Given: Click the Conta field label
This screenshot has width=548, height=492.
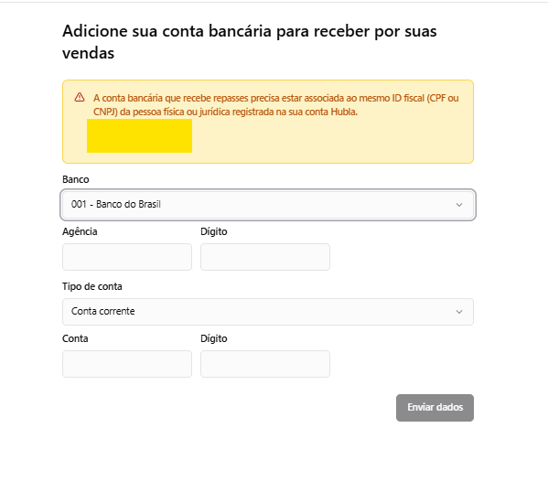Looking at the screenshot, I should coord(75,338).
